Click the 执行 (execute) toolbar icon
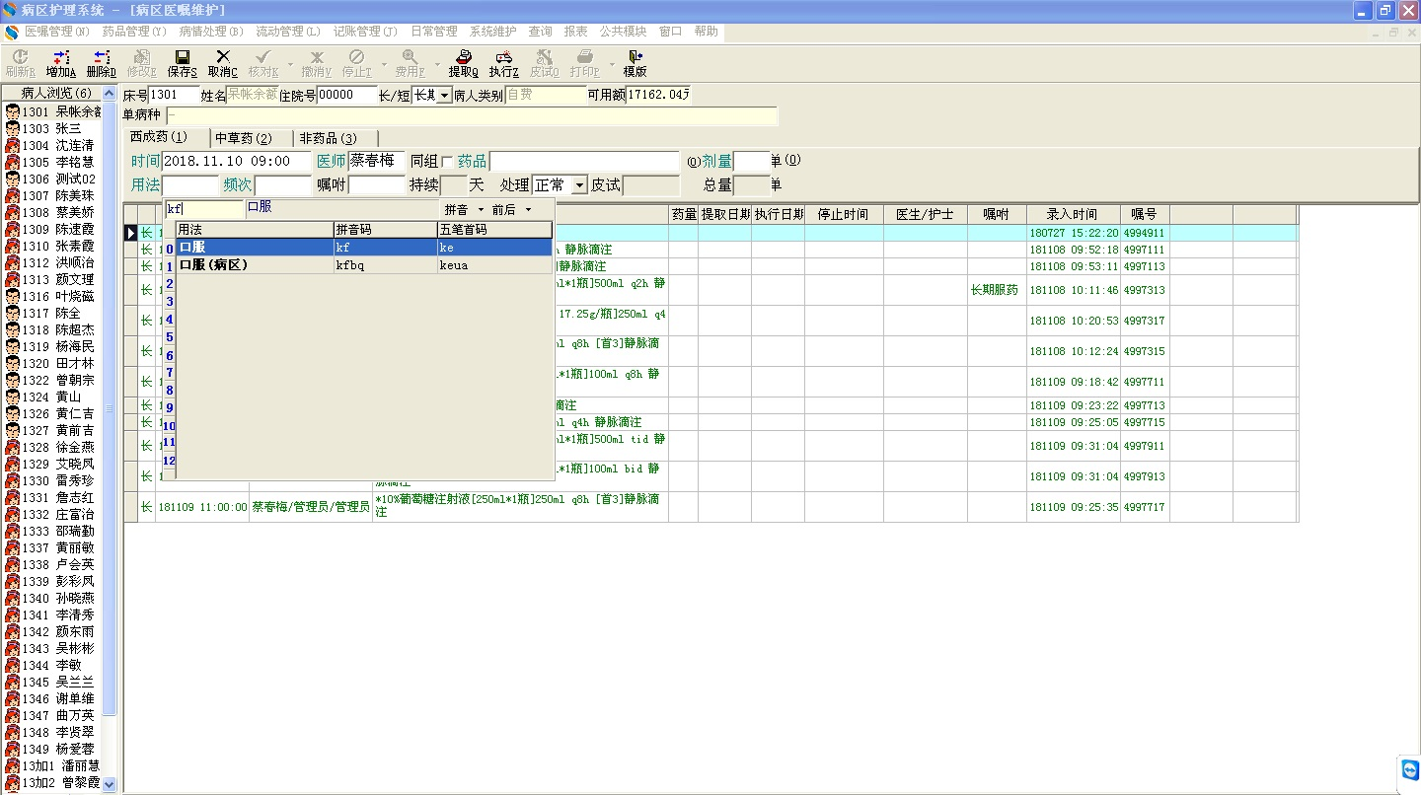The width and height of the screenshot is (1421, 795). click(x=504, y=63)
